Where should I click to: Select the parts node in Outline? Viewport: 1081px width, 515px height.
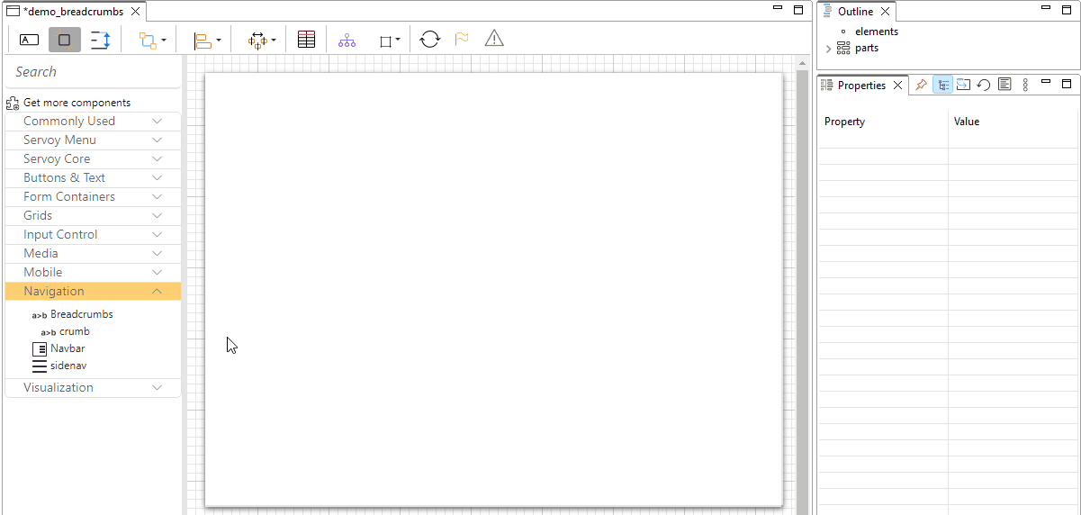[x=867, y=48]
